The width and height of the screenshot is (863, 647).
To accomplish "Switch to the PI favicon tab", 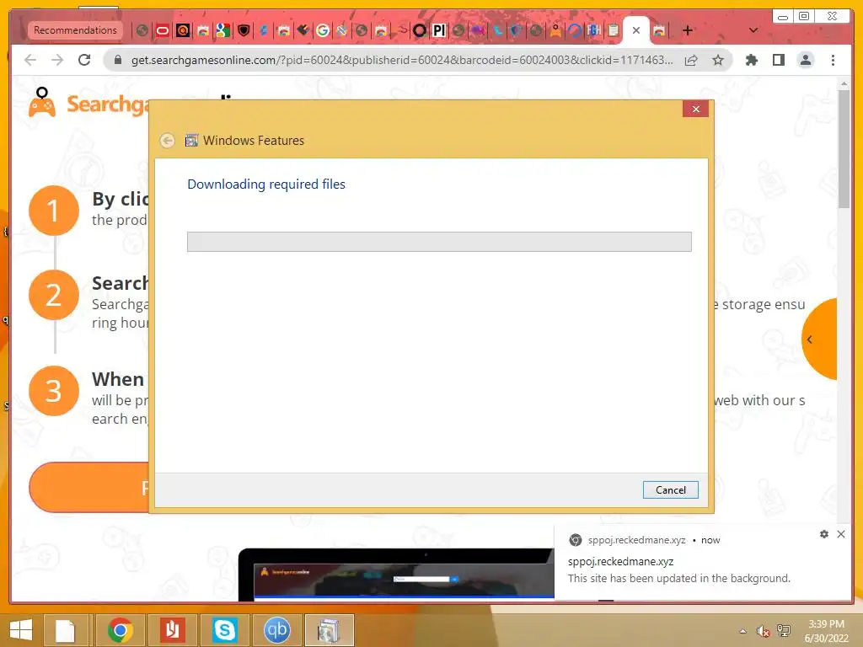I will tap(438, 30).
